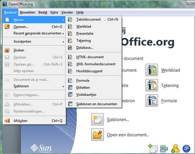Choose Presentatie from the Nieuw submenu
This screenshot has height=154, width=195.
tap(93, 34)
